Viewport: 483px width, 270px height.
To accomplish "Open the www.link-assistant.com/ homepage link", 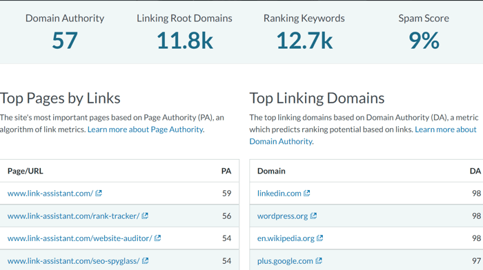I will coord(50,193).
